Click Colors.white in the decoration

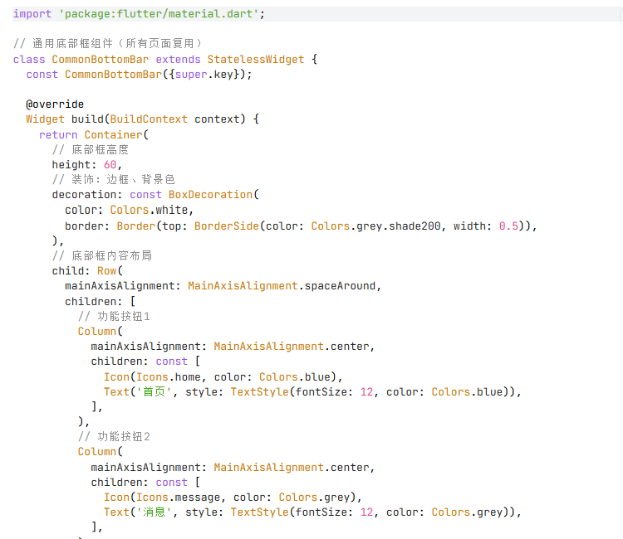pos(150,210)
